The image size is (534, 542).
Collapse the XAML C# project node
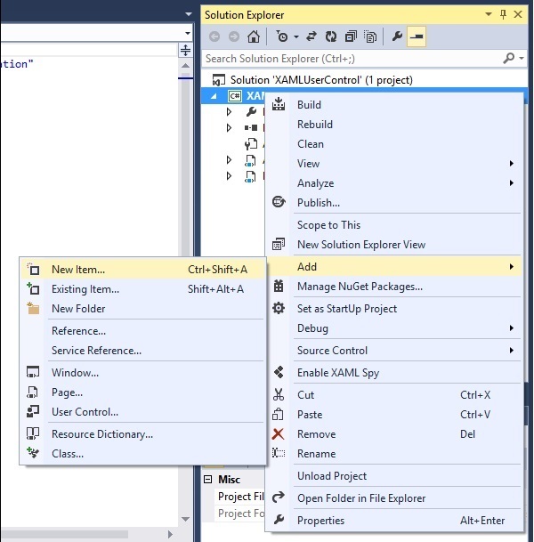tap(214, 96)
